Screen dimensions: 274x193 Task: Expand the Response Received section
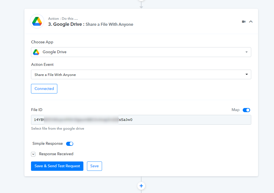(33, 154)
